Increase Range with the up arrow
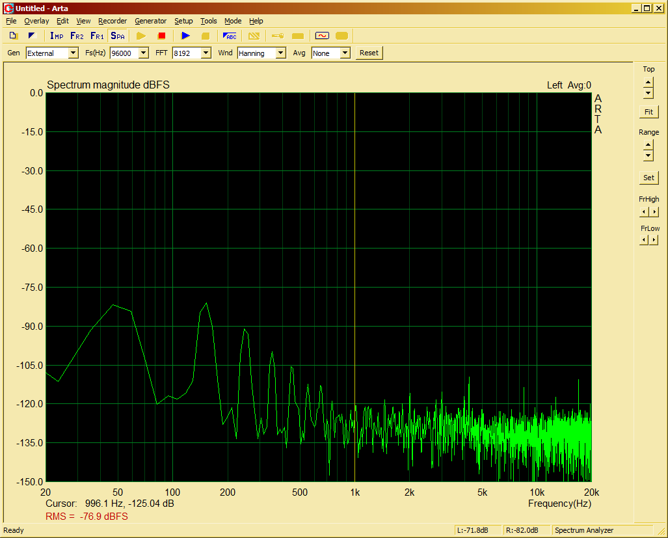This screenshot has width=668, height=538. point(648,146)
